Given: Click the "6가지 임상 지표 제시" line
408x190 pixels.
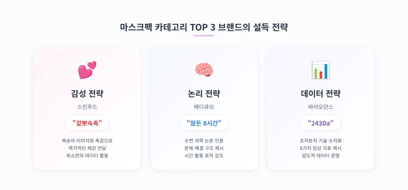Looking at the screenshot, I should (321, 148).
